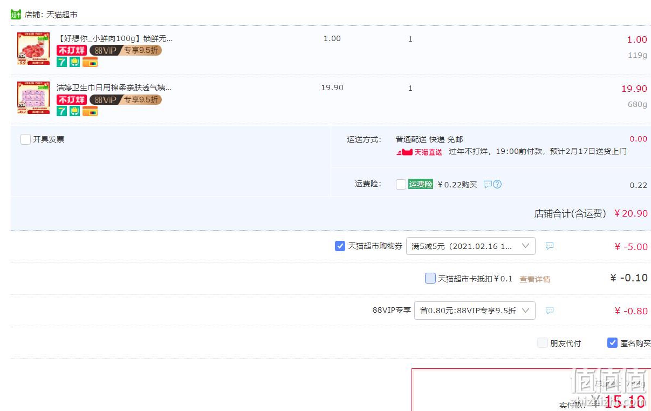Check the 天猫超市卡抵扣 checkbox
This screenshot has width=651, height=411.
[430, 278]
